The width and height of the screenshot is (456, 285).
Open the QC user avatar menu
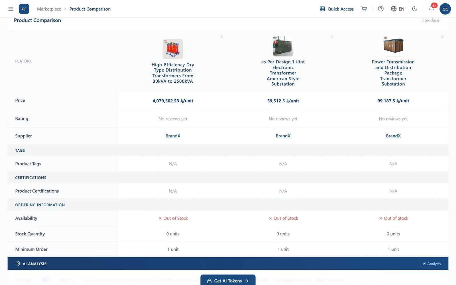445,9
